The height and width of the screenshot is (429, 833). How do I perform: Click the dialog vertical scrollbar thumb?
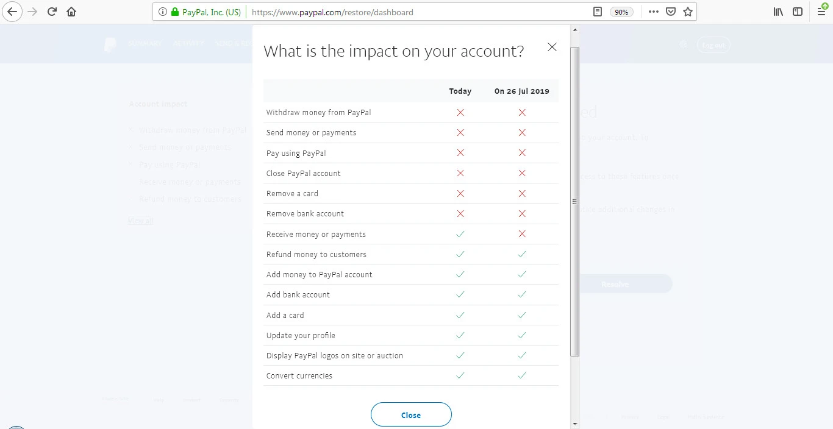click(574, 201)
